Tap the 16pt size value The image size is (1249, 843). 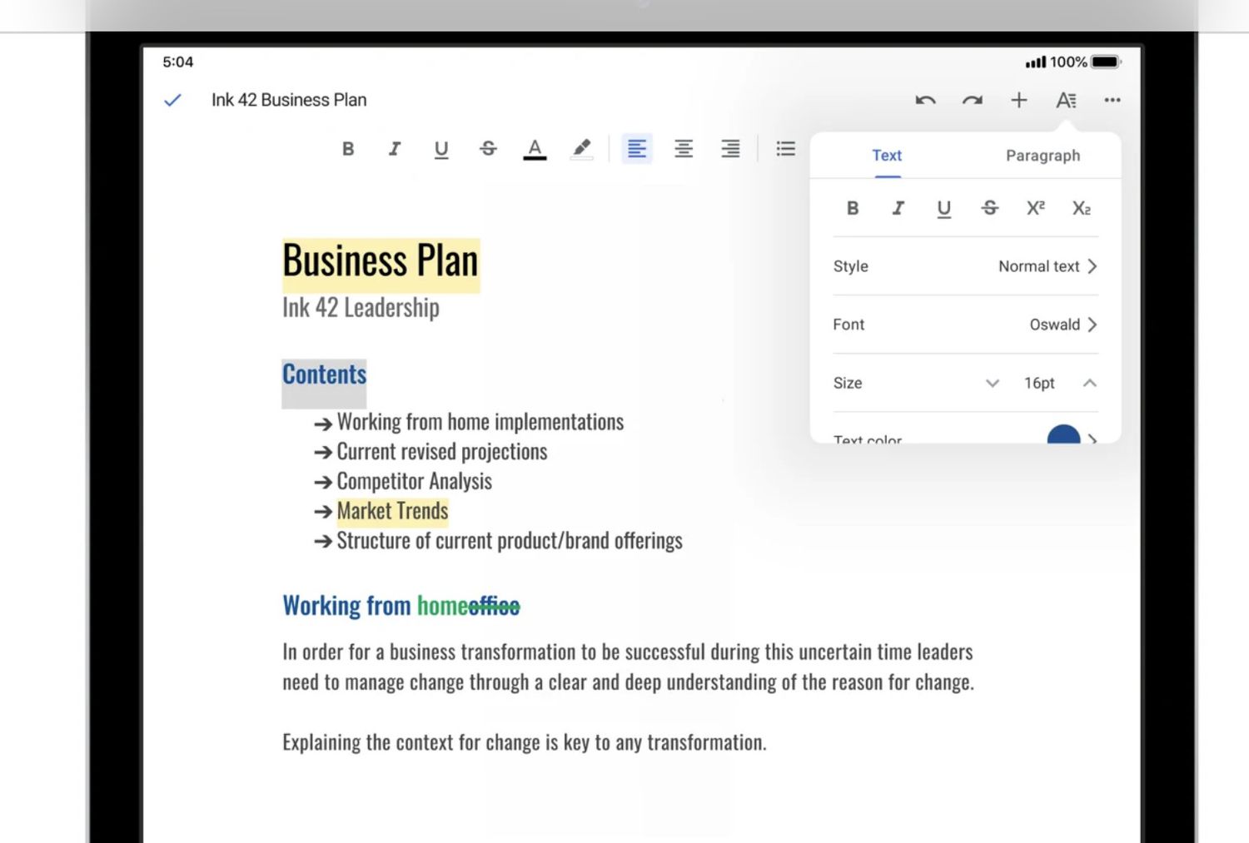coord(1039,383)
